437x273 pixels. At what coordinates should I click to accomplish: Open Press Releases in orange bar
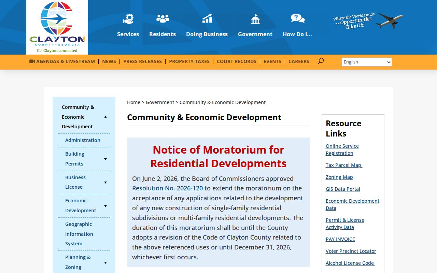pyautogui.click(x=143, y=61)
